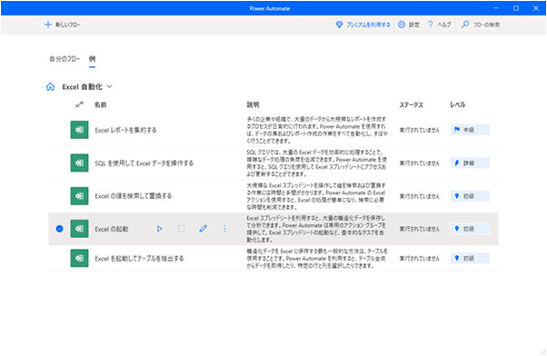Click the level badge in the search-and-replace row
547x356 pixels.
[470, 196]
